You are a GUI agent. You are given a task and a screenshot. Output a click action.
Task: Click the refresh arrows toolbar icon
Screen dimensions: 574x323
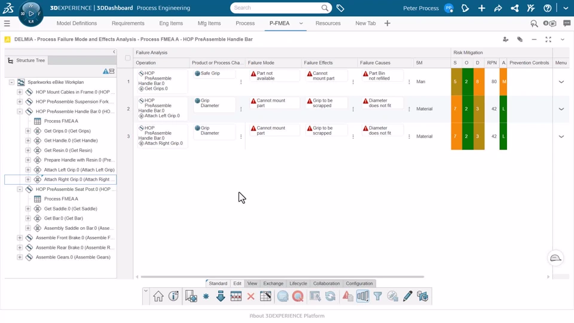pyautogui.click(x=330, y=296)
